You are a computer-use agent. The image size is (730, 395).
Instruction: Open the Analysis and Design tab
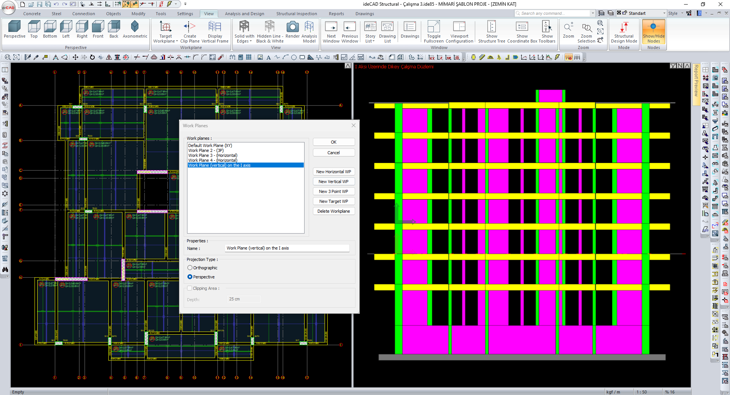click(x=244, y=14)
